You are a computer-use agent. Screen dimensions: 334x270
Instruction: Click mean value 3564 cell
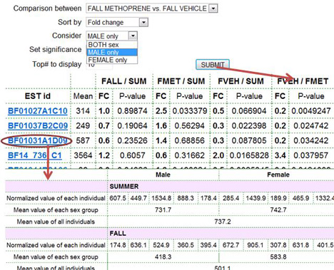[83, 155]
